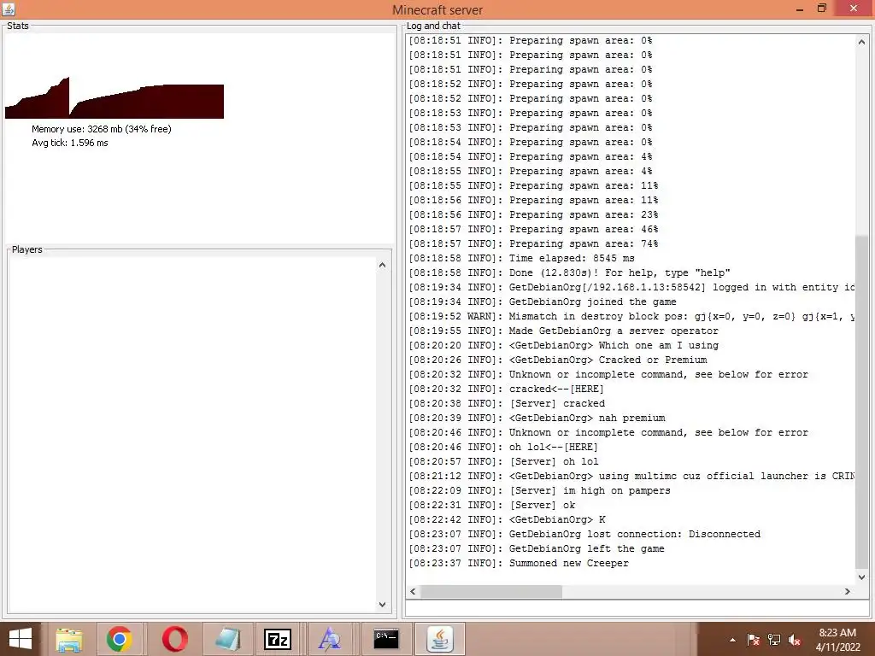Close the Minecraft server window

[854, 9]
